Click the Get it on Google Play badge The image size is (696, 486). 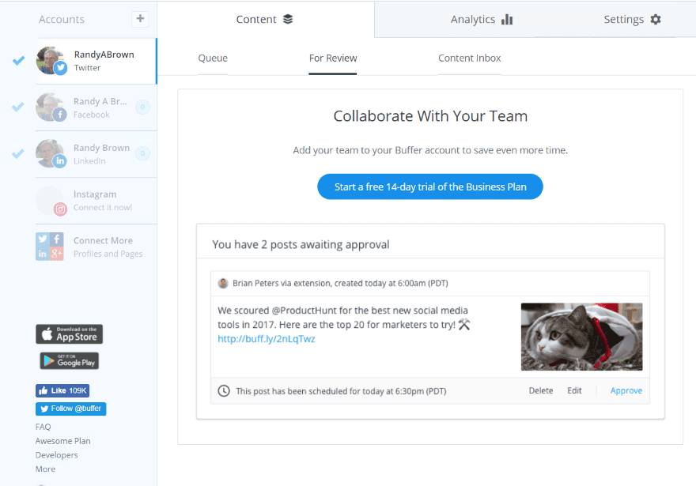(x=69, y=361)
